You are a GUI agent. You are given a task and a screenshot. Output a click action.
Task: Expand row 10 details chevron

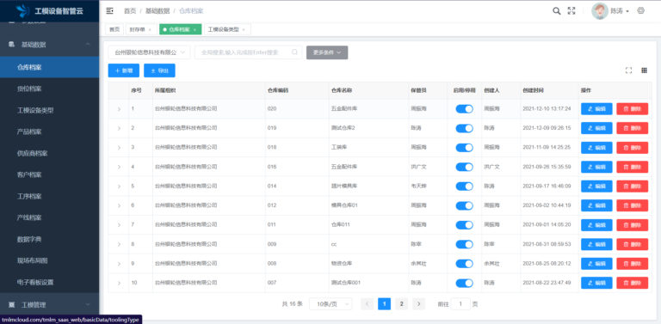point(119,284)
